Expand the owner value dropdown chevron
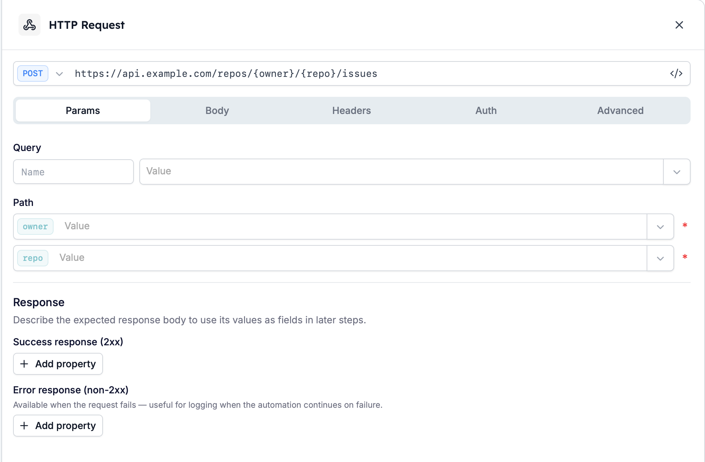The width and height of the screenshot is (705, 462). click(x=660, y=227)
